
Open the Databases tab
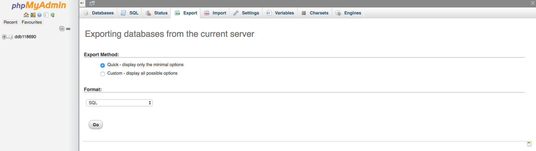[99, 13]
